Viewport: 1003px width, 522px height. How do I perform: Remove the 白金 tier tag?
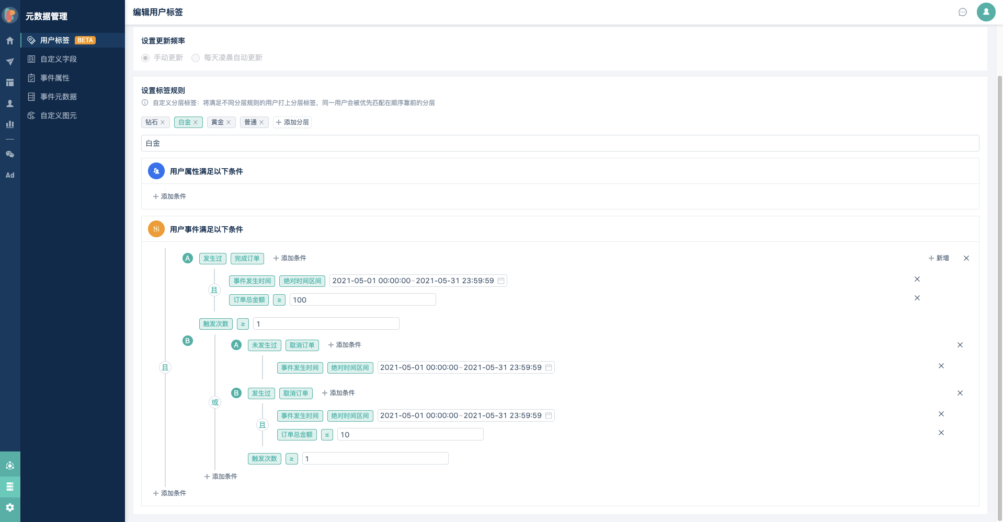(196, 122)
